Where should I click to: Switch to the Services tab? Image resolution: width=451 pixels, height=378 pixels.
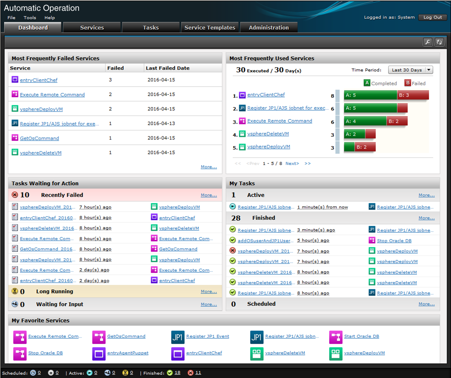tap(92, 28)
